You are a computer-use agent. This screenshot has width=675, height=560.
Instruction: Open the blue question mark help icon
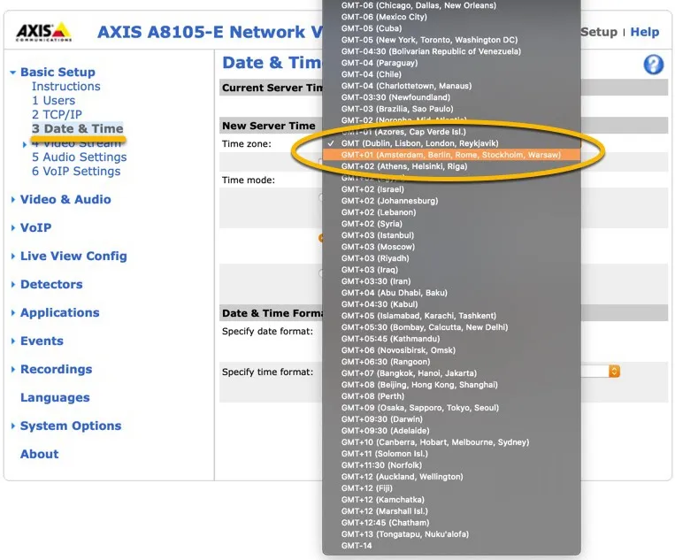pyautogui.click(x=653, y=65)
